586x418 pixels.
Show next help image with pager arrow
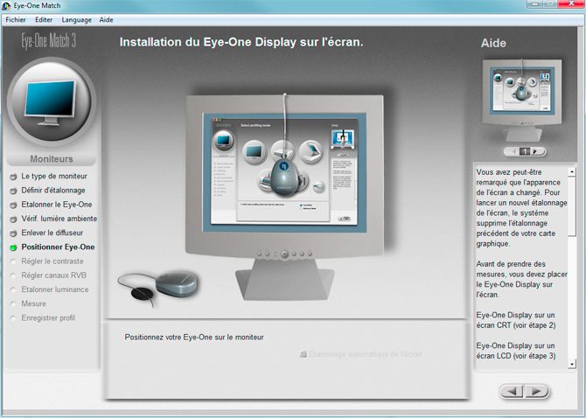click(x=535, y=151)
